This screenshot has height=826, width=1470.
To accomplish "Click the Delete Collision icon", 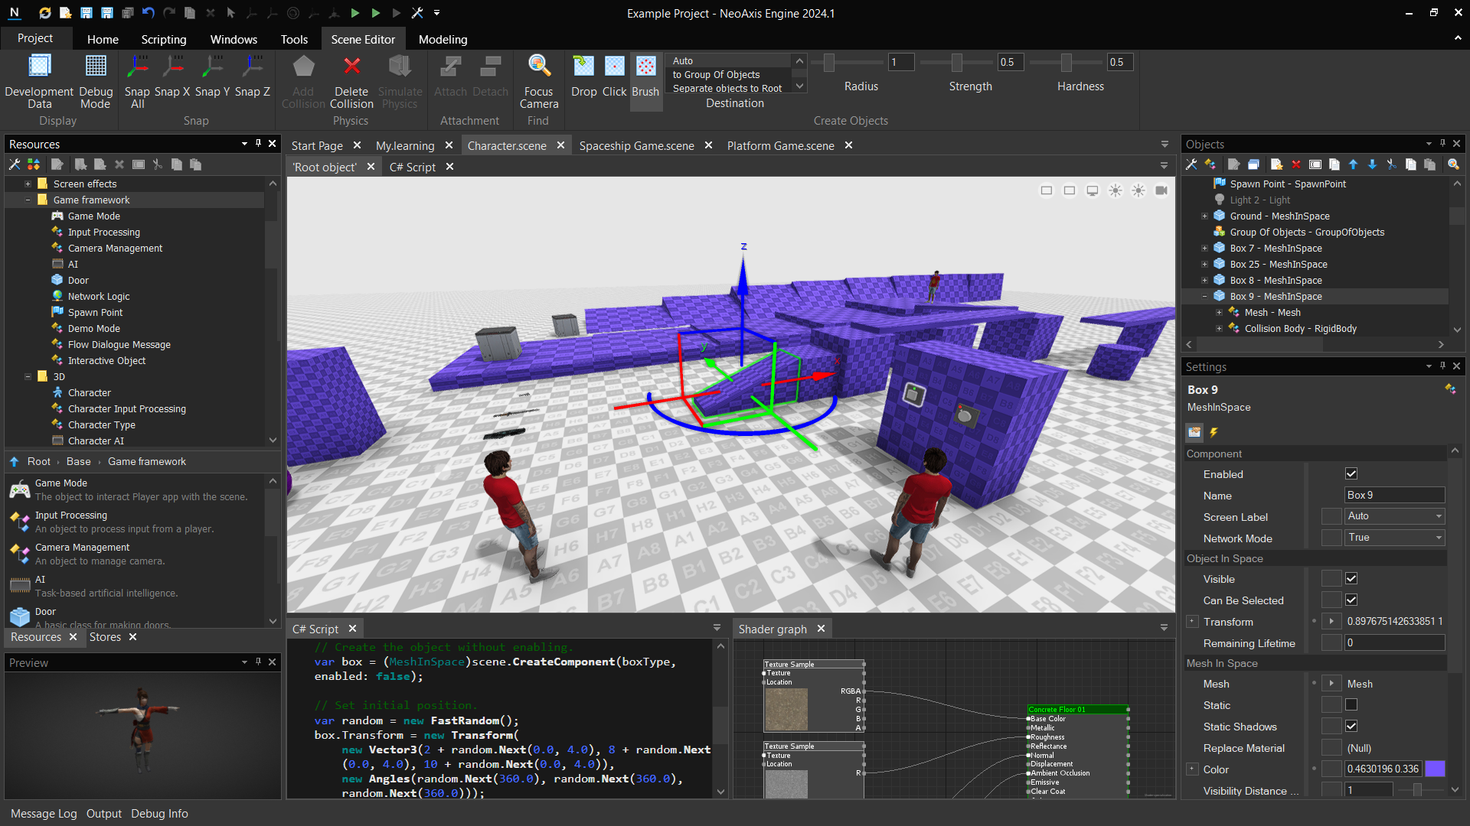I will [x=351, y=67].
